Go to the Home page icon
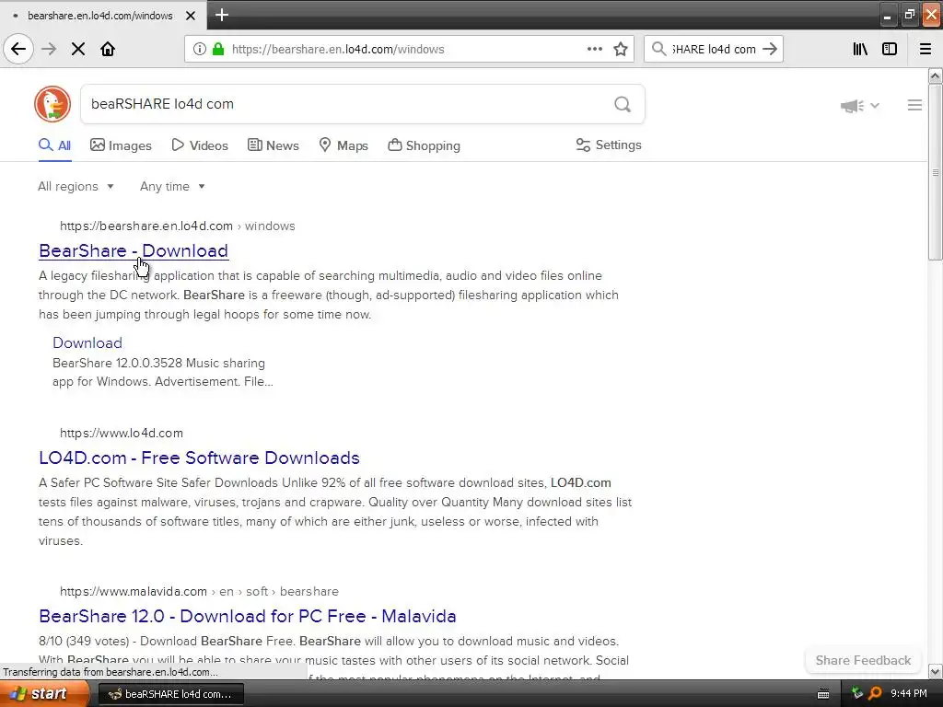The image size is (943, 707). 108,50
